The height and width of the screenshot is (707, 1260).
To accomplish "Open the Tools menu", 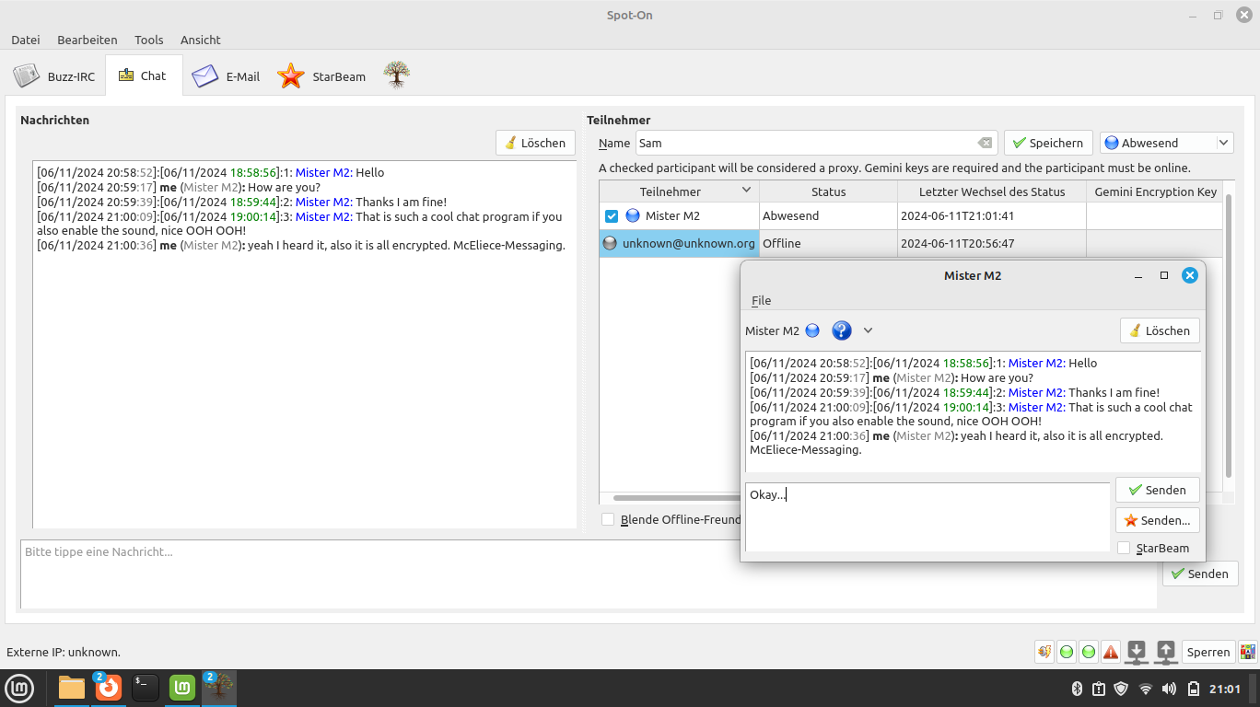I will [x=148, y=40].
